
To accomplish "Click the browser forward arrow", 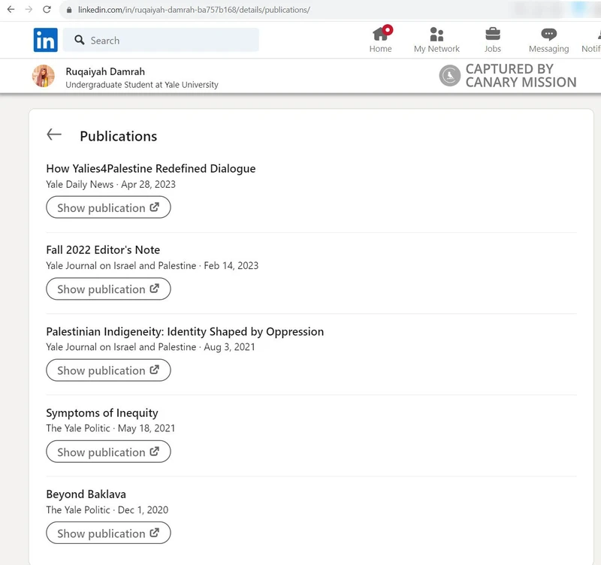I will [x=29, y=10].
